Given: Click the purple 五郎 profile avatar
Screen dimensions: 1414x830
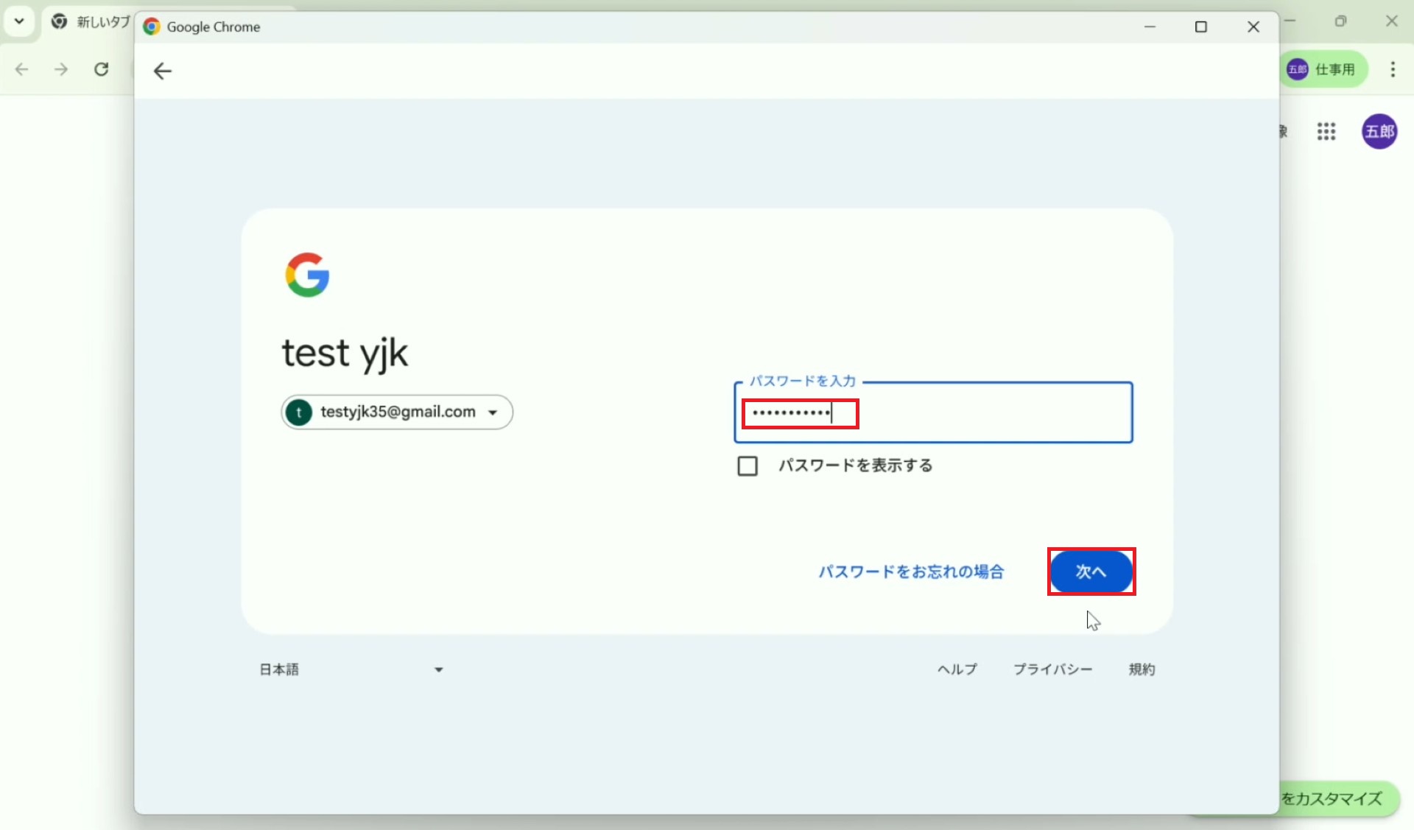Looking at the screenshot, I should pyautogui.click(x=1379, y=132).
